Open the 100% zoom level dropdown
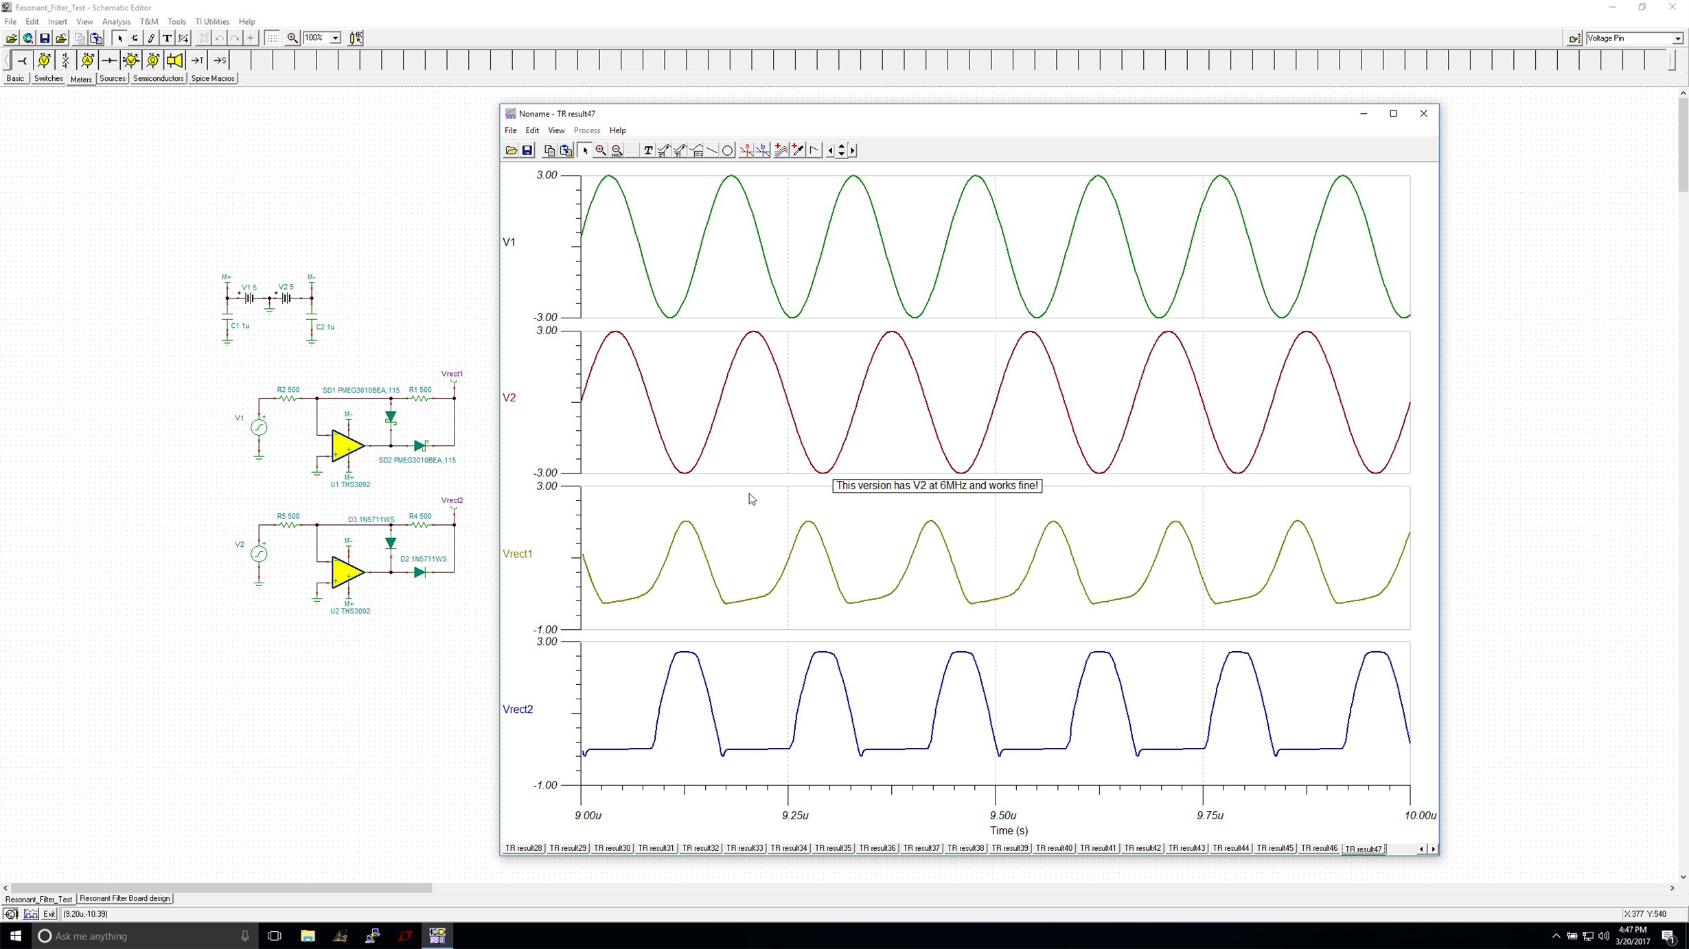The width and height of the screenshot is (1689, 949). (335, 38)
